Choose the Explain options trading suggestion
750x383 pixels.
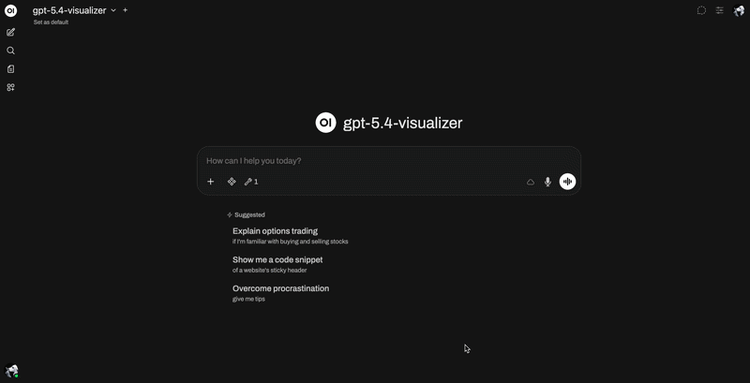(x=290, y=235)
